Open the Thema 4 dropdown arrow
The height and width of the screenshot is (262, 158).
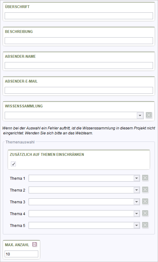(137, 214)
